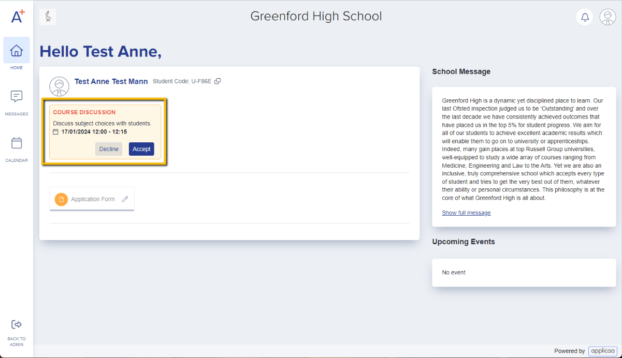This screenshot has width=622, height=358.
Task: Show the full school message
Action: pyautogui.click(x=466, y=213)
